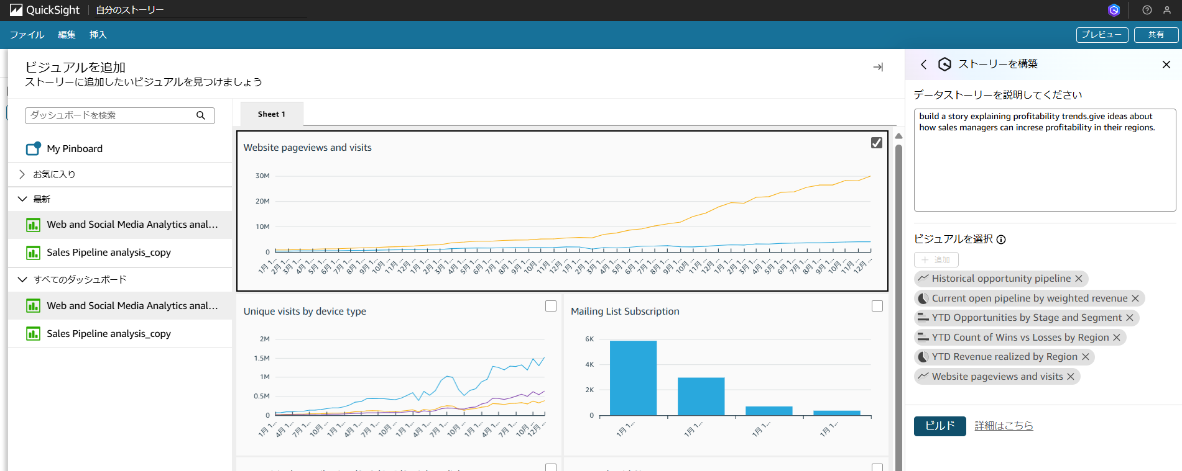Open the 挿入 menu
The image size is (1182, 471).
(x=98, y=35)
